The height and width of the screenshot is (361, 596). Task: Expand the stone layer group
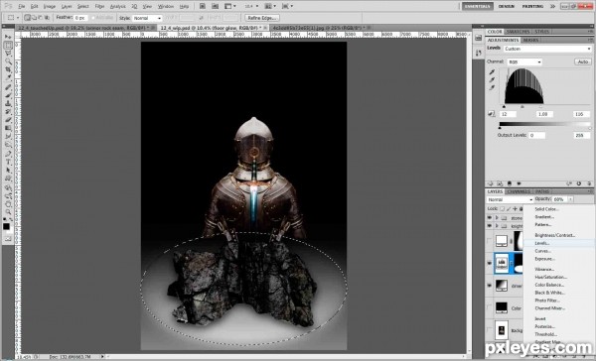[x=497, y=218]
